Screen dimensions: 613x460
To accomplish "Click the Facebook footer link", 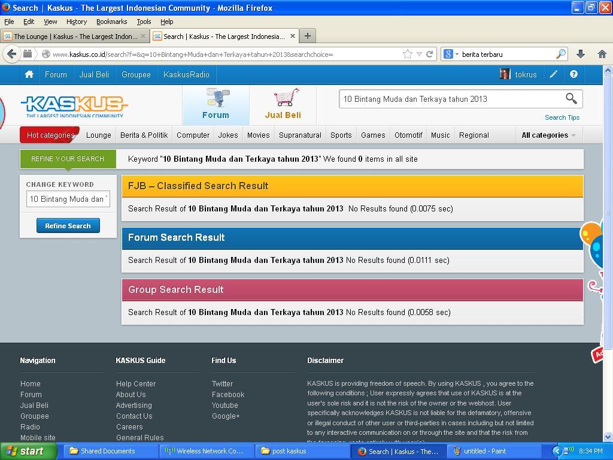I will [x=228, y=394].
